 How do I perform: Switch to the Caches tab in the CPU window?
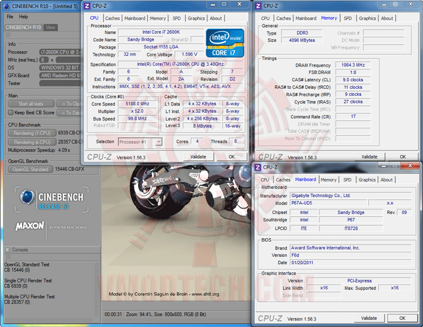pos(112,18)
